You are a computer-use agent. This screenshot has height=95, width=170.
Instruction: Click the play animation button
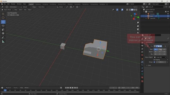coord(73,88)
